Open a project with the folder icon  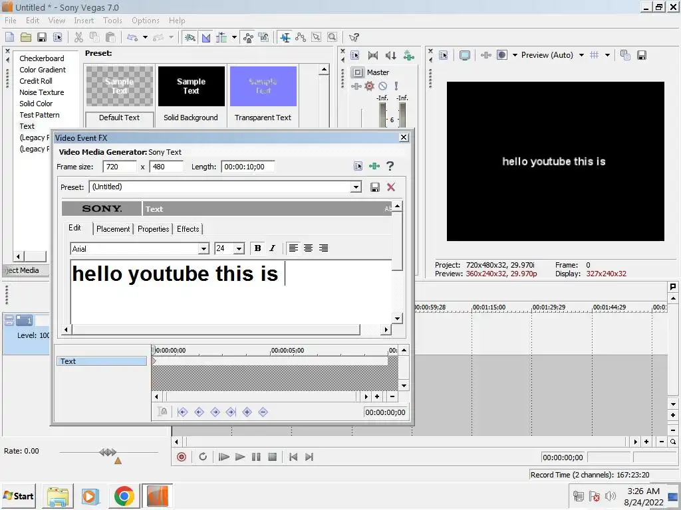(x=26, y=37)
